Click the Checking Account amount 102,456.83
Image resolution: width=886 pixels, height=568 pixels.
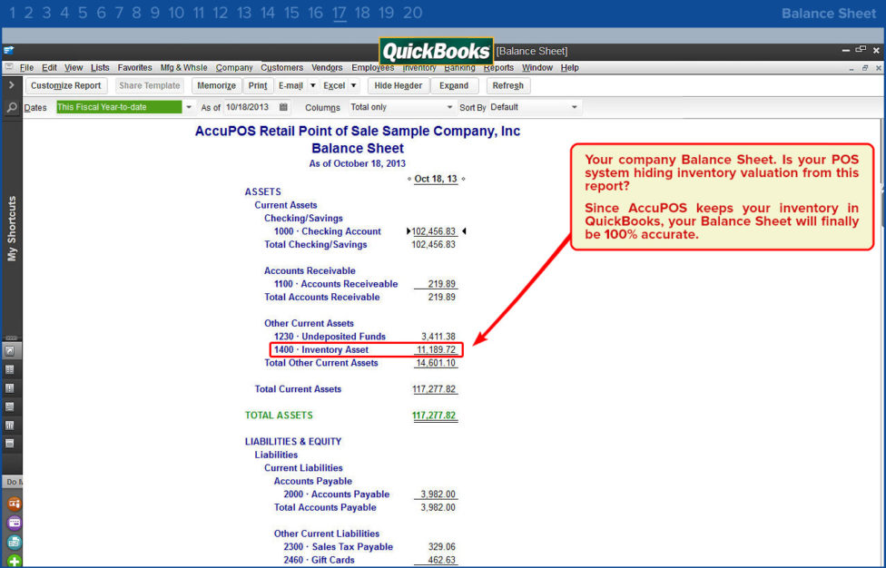pos(434,231)
